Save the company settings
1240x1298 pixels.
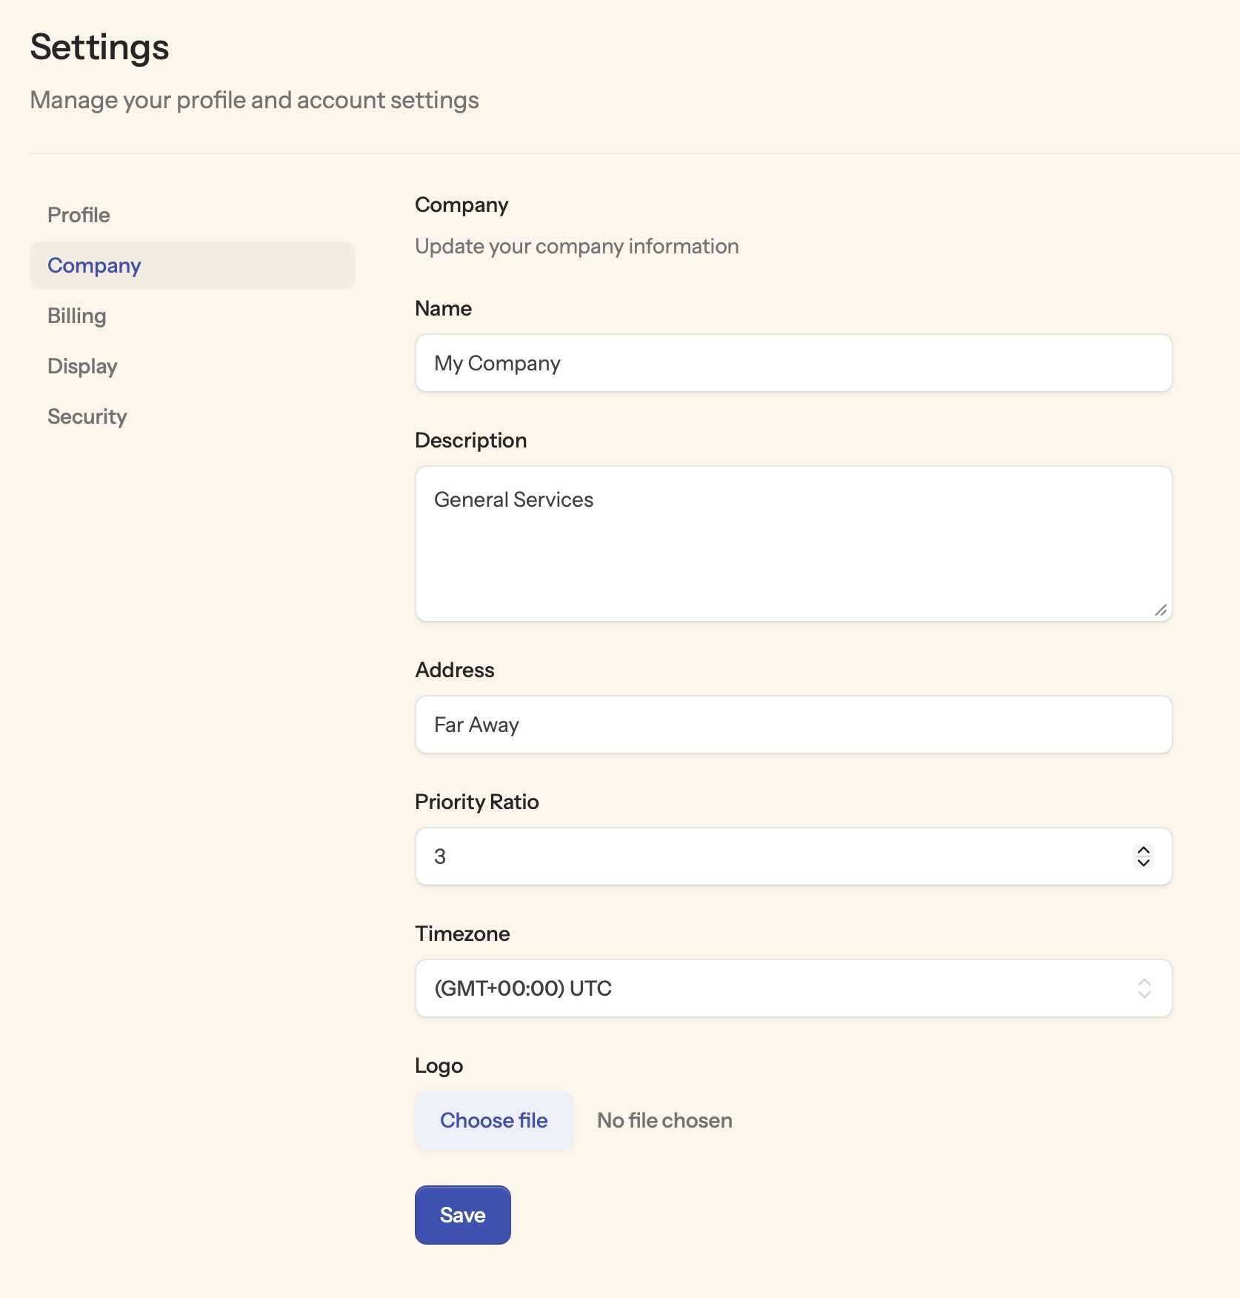[x=463, y=1215]
